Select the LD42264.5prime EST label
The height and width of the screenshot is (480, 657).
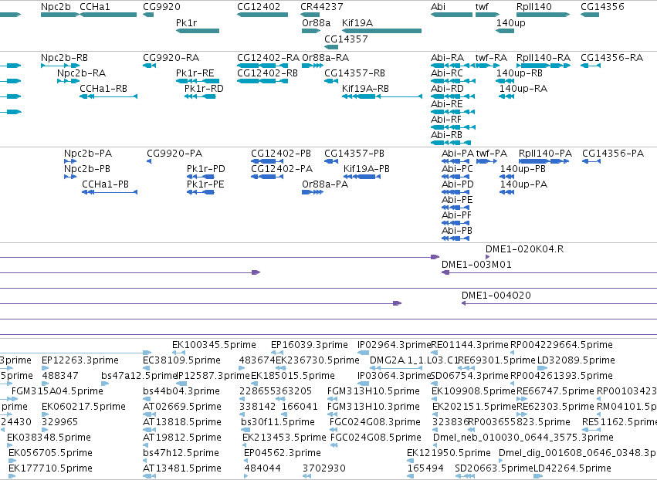[x=572, y=468]
